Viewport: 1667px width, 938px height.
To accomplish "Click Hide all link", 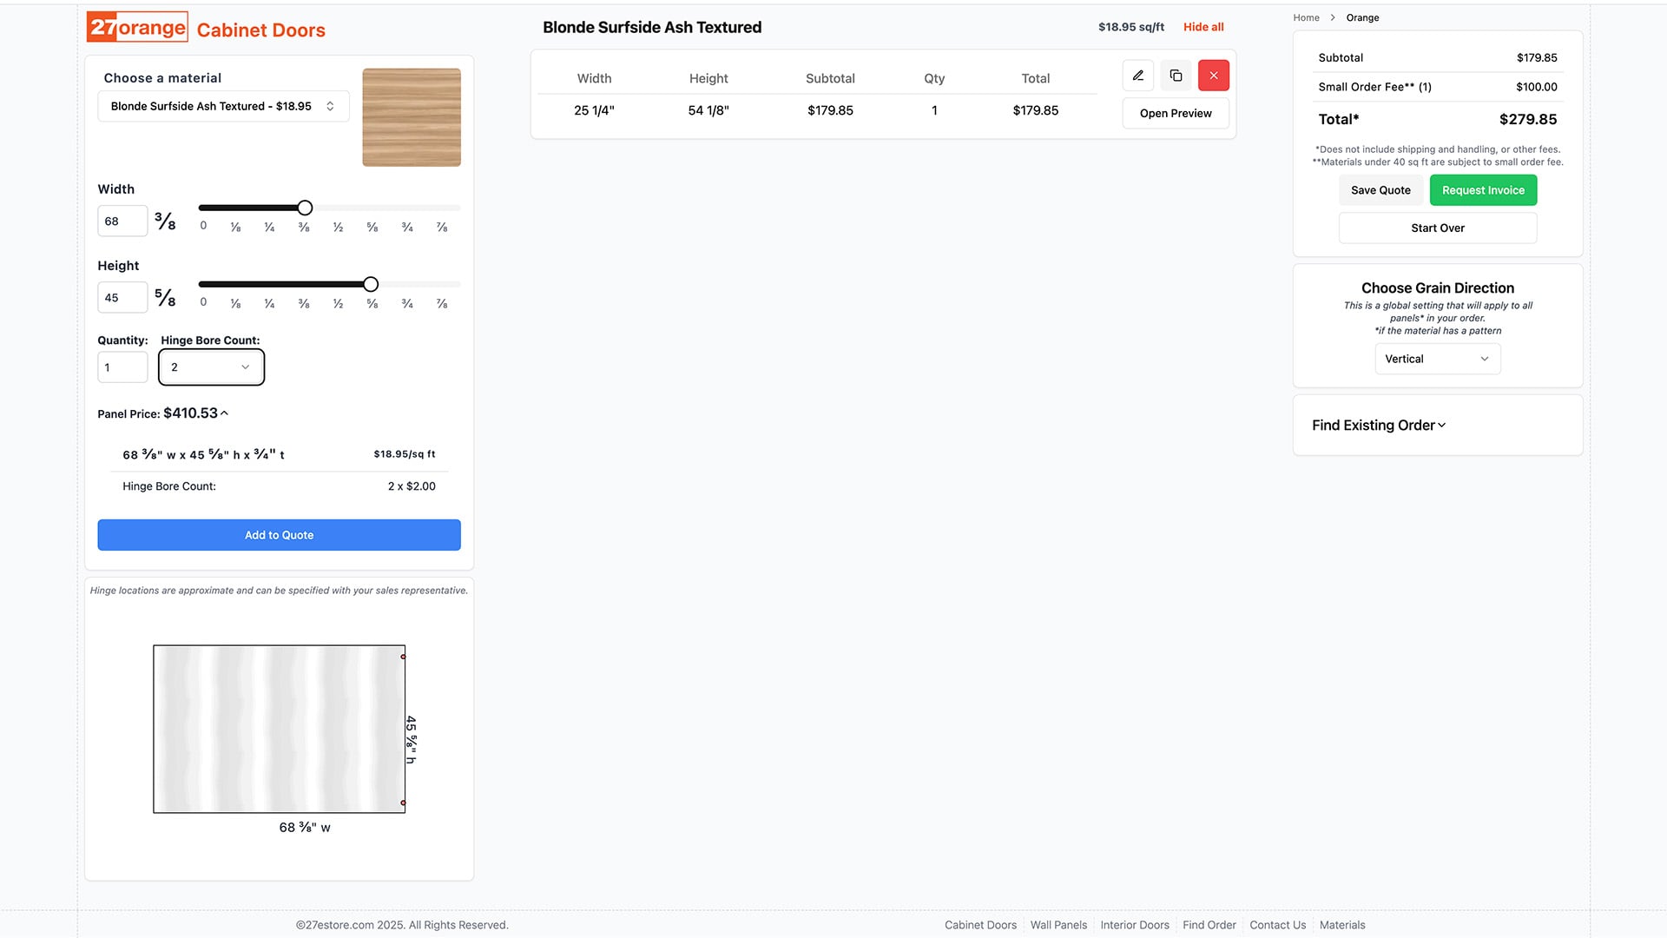I will tap(1202, 27).
